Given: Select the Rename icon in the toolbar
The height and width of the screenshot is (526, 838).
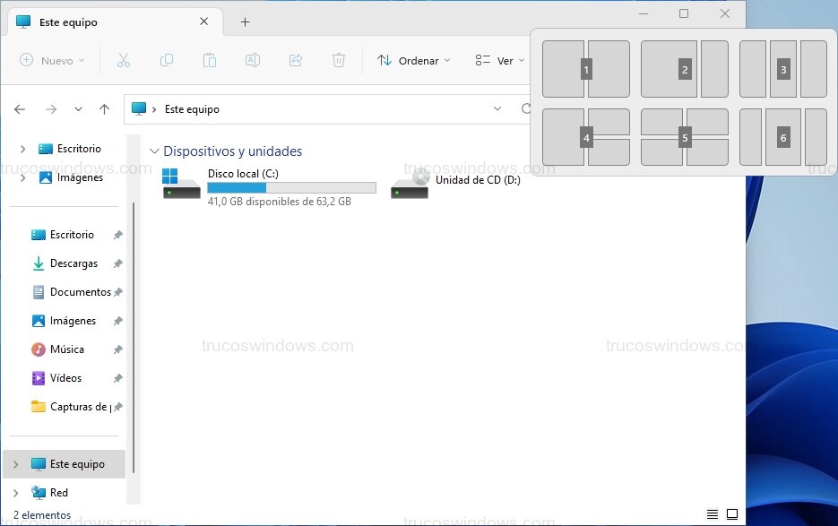Looking at the screenshot, I should click(x=253, y=60).
